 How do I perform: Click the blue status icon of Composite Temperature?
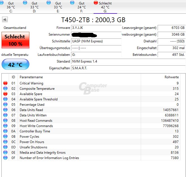[5, 88]
